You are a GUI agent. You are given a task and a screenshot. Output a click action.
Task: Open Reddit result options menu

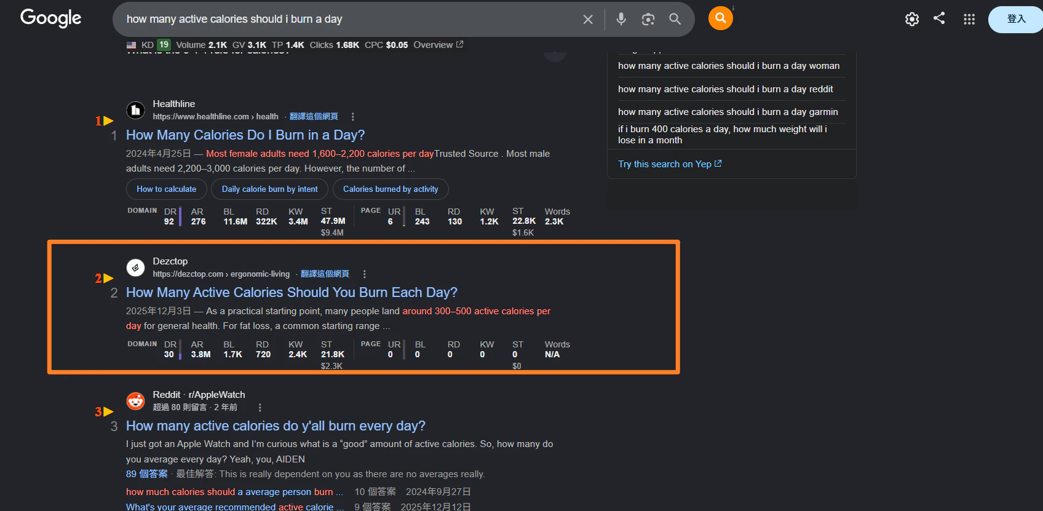tap(260, 408)
